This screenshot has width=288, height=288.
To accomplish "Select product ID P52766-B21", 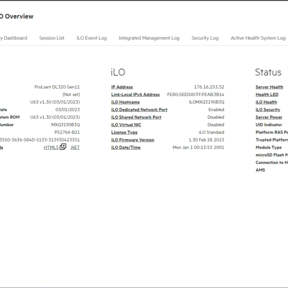I will coord(67,132).
